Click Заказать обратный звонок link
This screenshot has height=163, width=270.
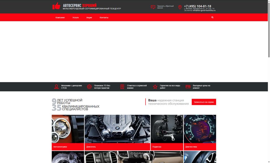tap(165, 7)
